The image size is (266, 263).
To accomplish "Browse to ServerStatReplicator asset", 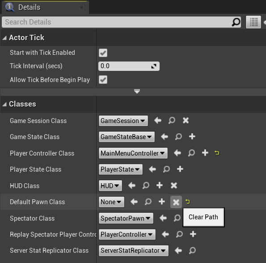I will (x=192, y=251).
